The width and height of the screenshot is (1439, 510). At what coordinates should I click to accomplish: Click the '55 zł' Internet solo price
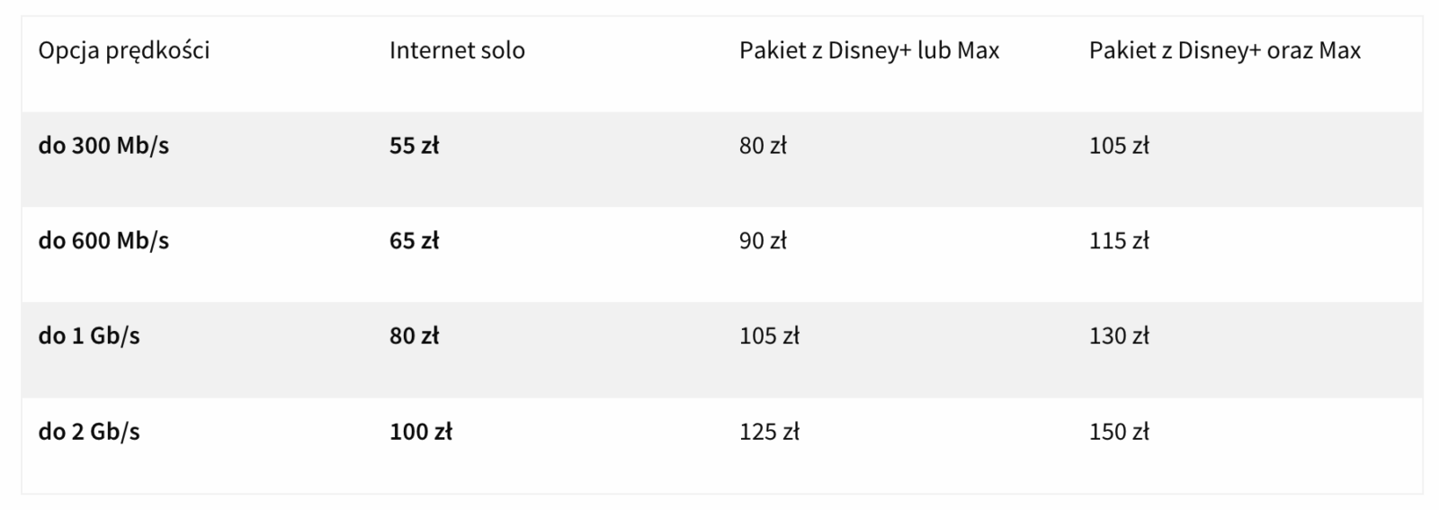click(x=414, y=146)
